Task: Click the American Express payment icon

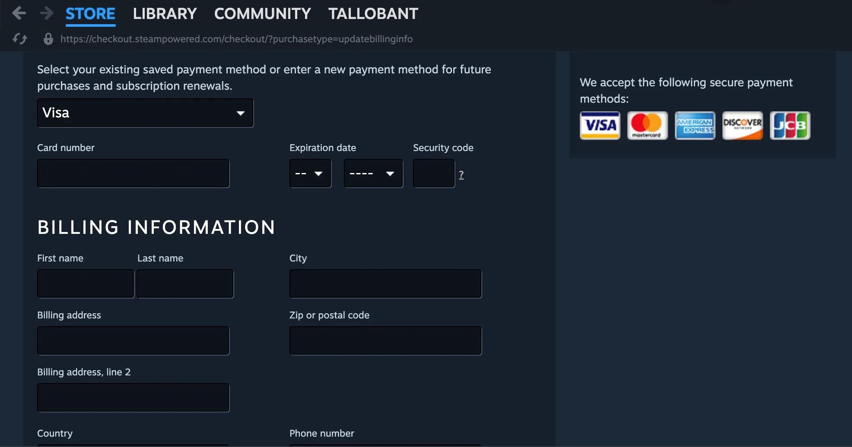Action: 695,126
